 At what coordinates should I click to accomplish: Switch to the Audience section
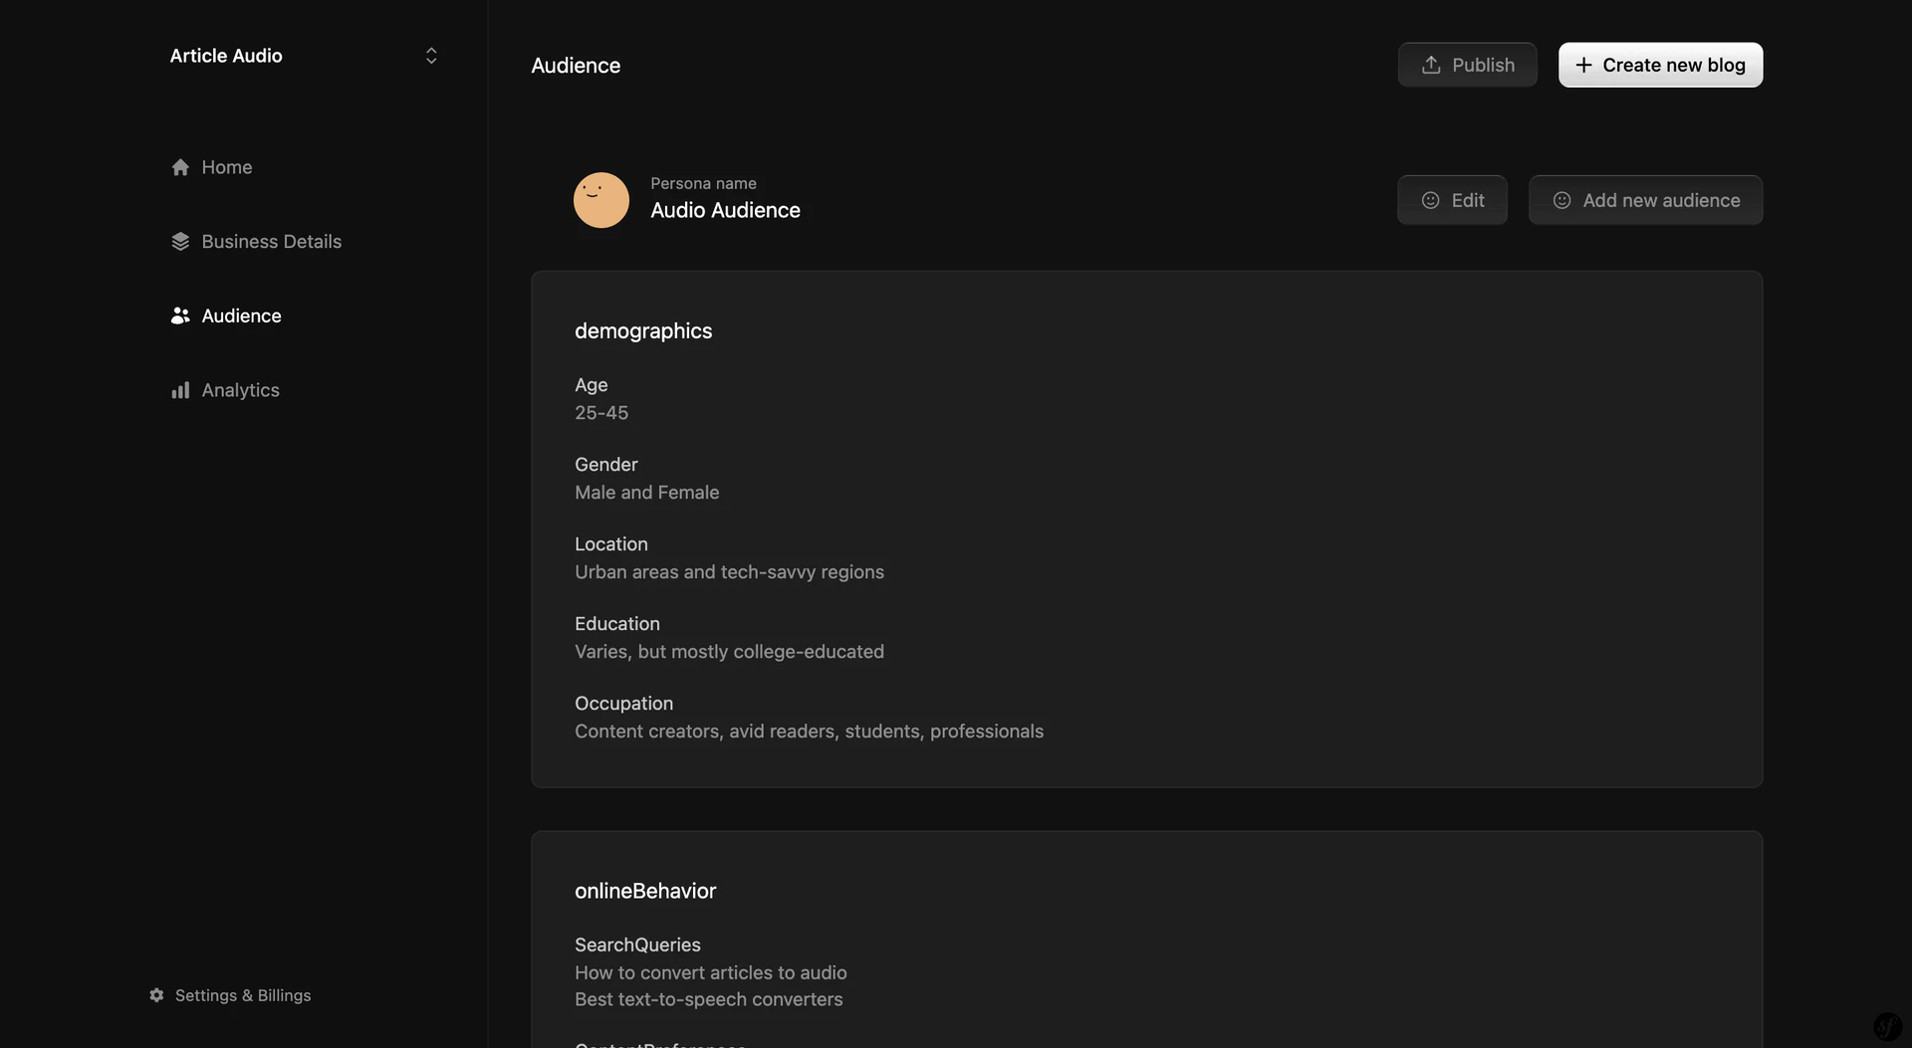click(241, 315)
